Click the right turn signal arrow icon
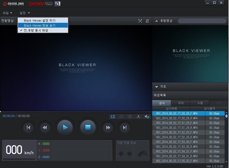Viewport: 229px width, 168px height. [130, 154]
